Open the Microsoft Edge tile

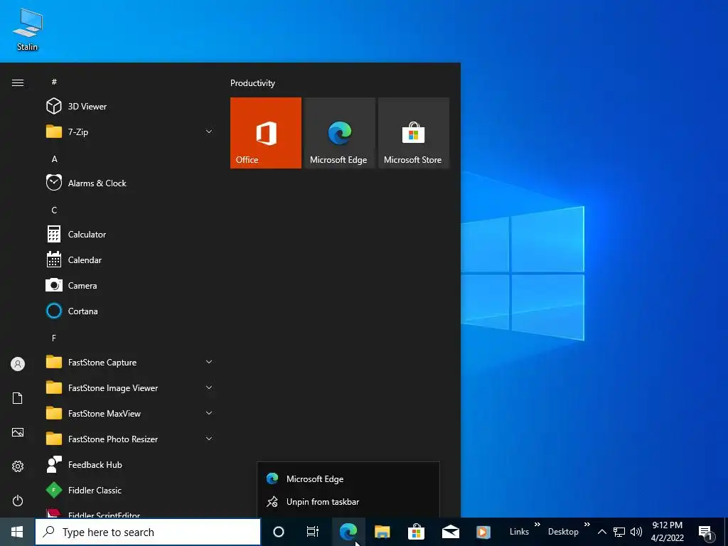(339, 133)
